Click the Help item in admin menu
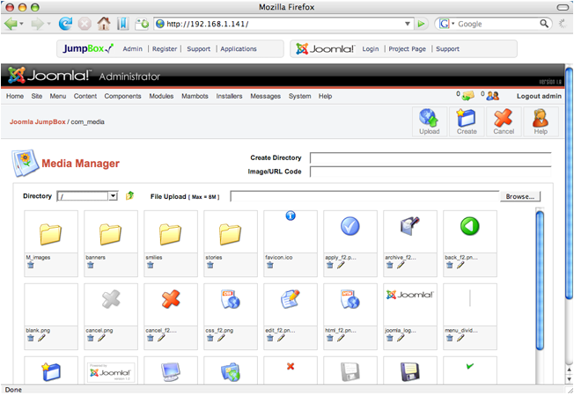574x395 pixels. click(x=325, y=96)
